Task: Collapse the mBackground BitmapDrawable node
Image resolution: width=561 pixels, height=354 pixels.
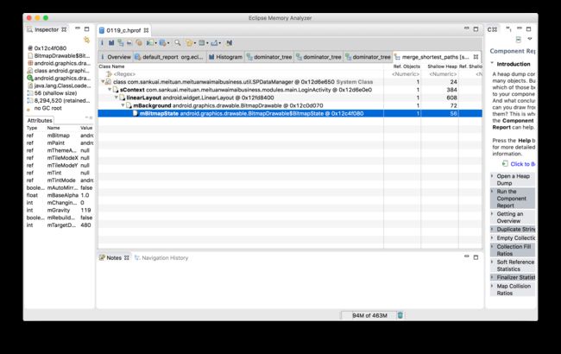Action: (123, 105)
